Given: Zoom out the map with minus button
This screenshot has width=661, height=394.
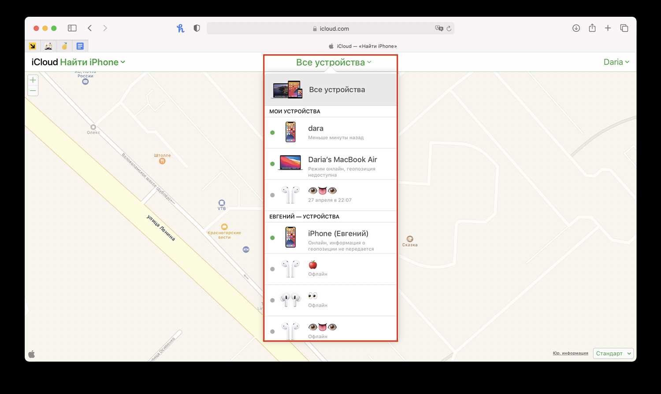Looking at the screenshot, I should [x=33, y=91].
